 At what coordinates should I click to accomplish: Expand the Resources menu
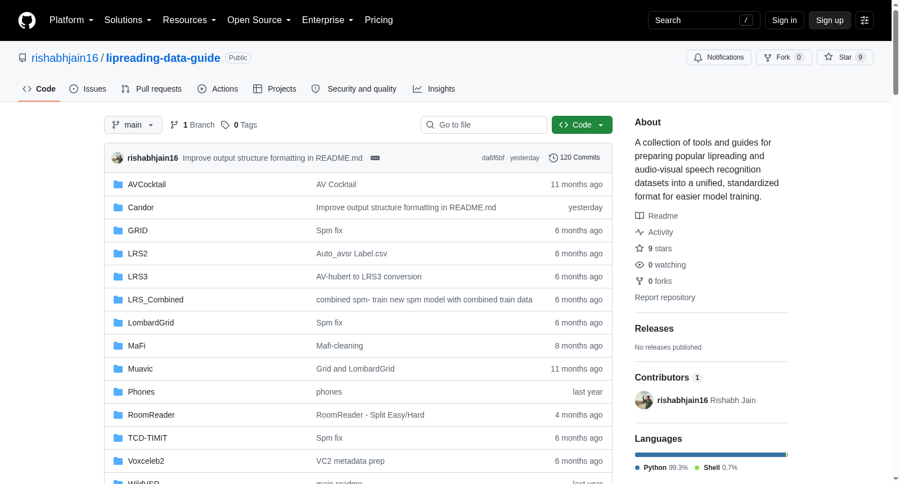point(189,20)
